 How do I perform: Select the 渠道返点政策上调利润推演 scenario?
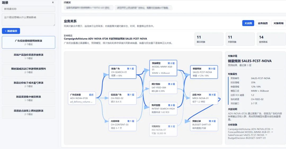pos(28,112)
